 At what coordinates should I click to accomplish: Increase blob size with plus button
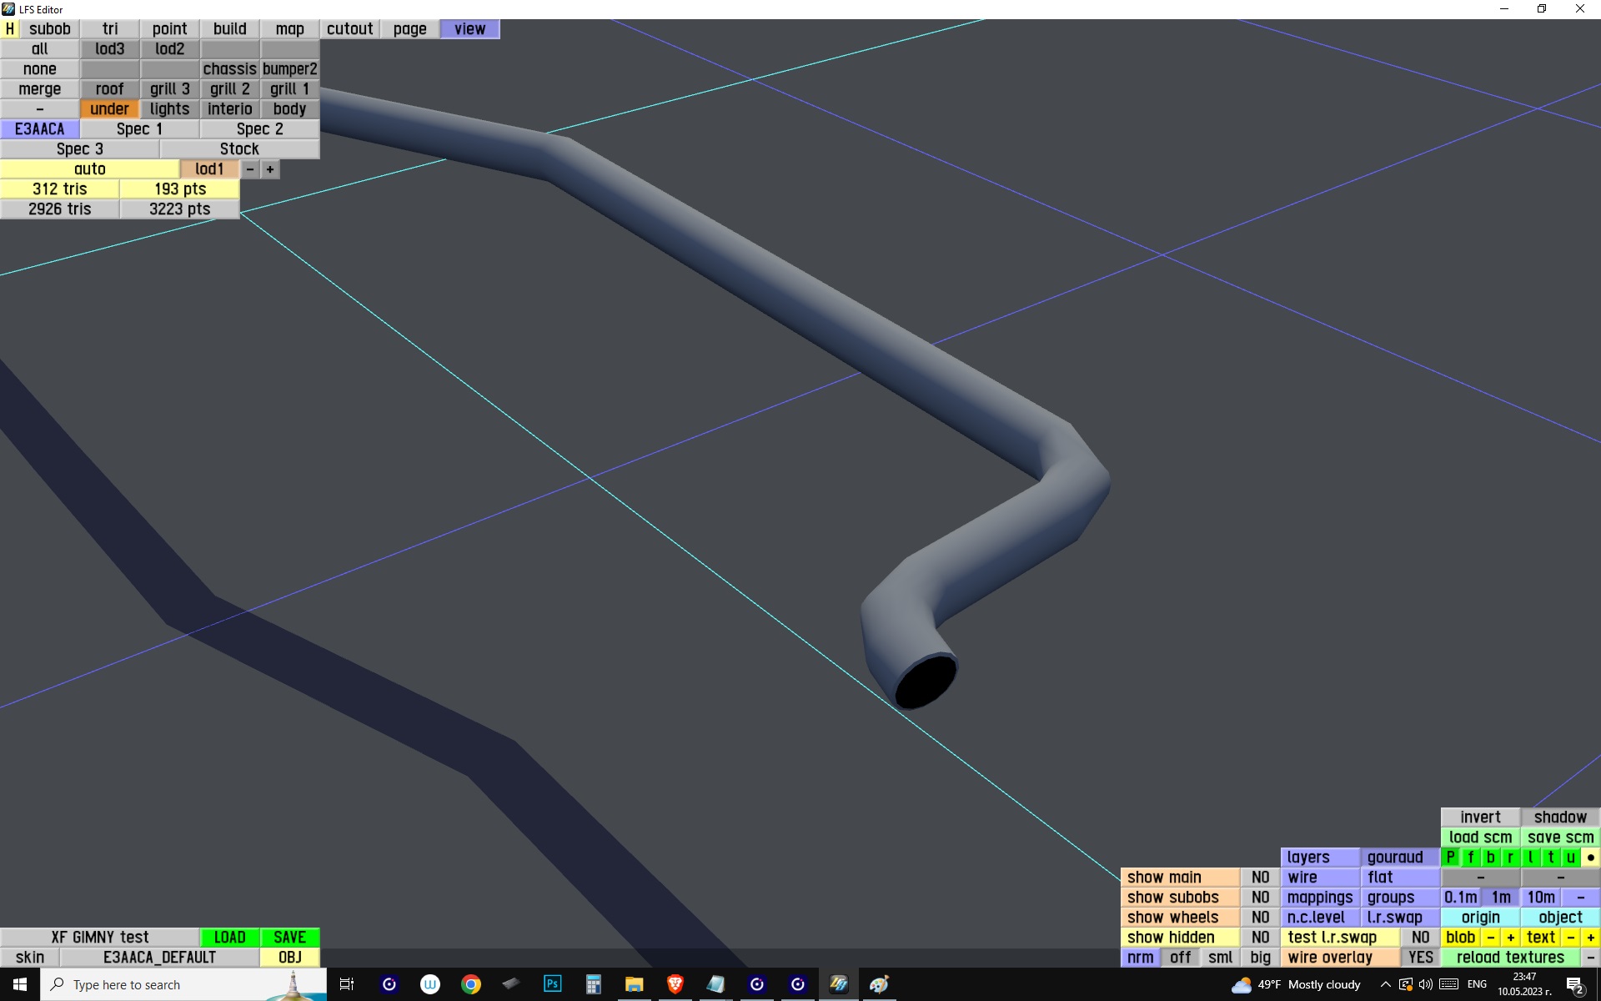coord(1510,938)
